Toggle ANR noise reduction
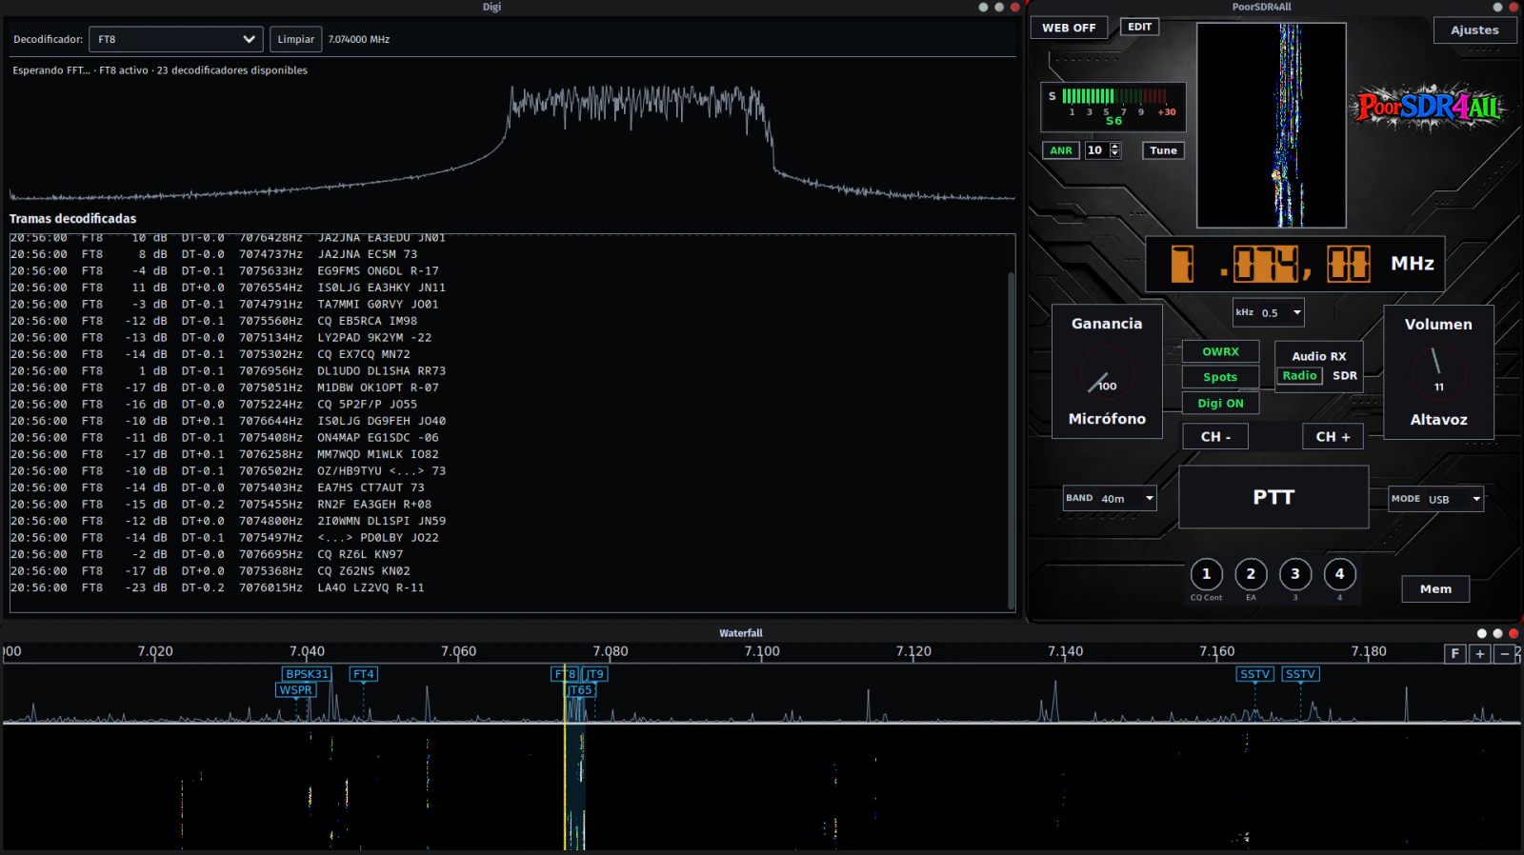This screenshot has width=1524, height=855. click(x=1061, y=150)
